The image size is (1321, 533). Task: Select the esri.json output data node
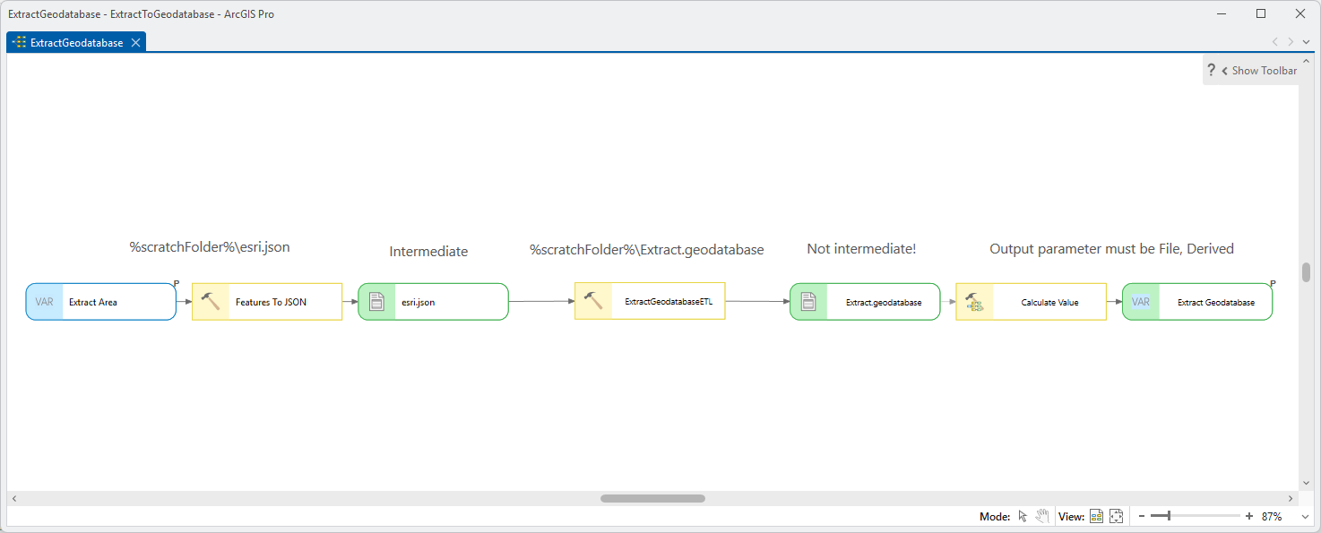tap(433, 302)
